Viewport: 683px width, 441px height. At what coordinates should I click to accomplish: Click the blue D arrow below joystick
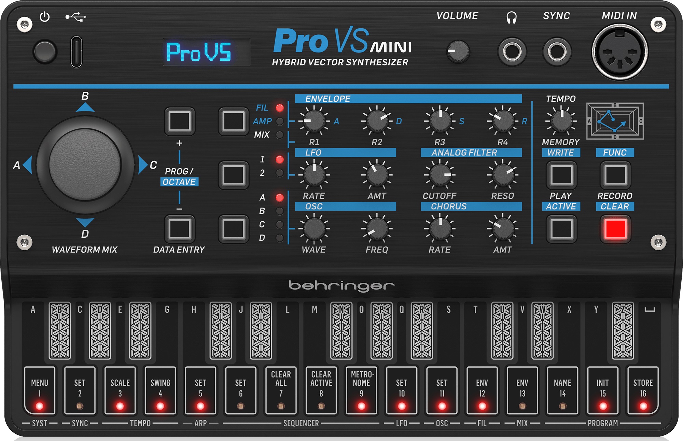(85, 222)
